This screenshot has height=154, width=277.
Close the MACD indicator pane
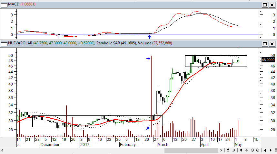click(x=272, y=5)
